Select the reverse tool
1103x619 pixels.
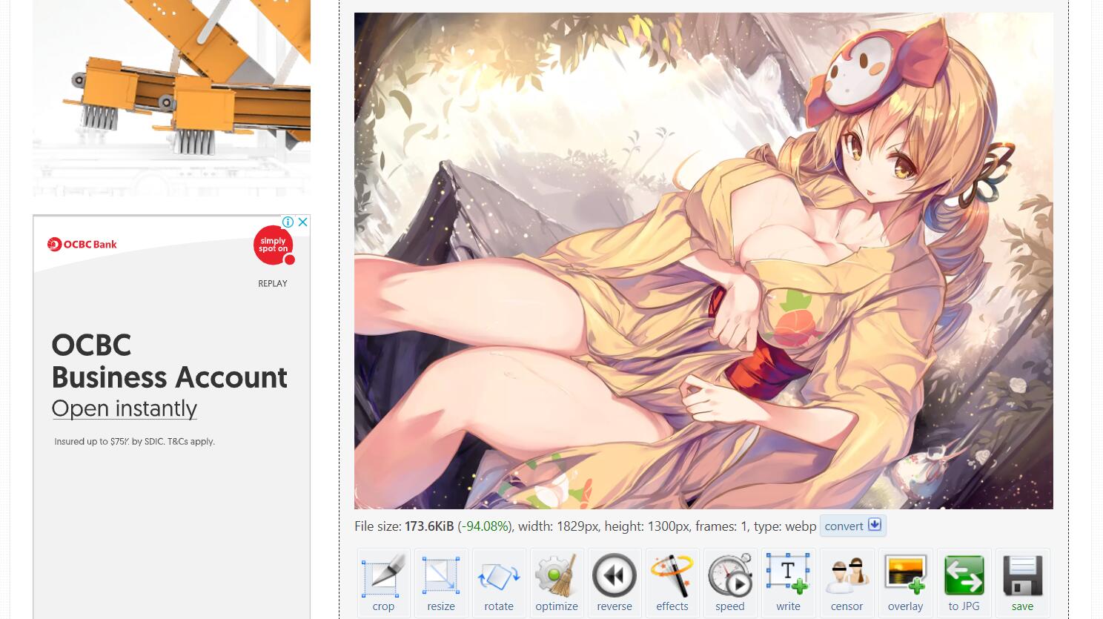coord(615,583)
